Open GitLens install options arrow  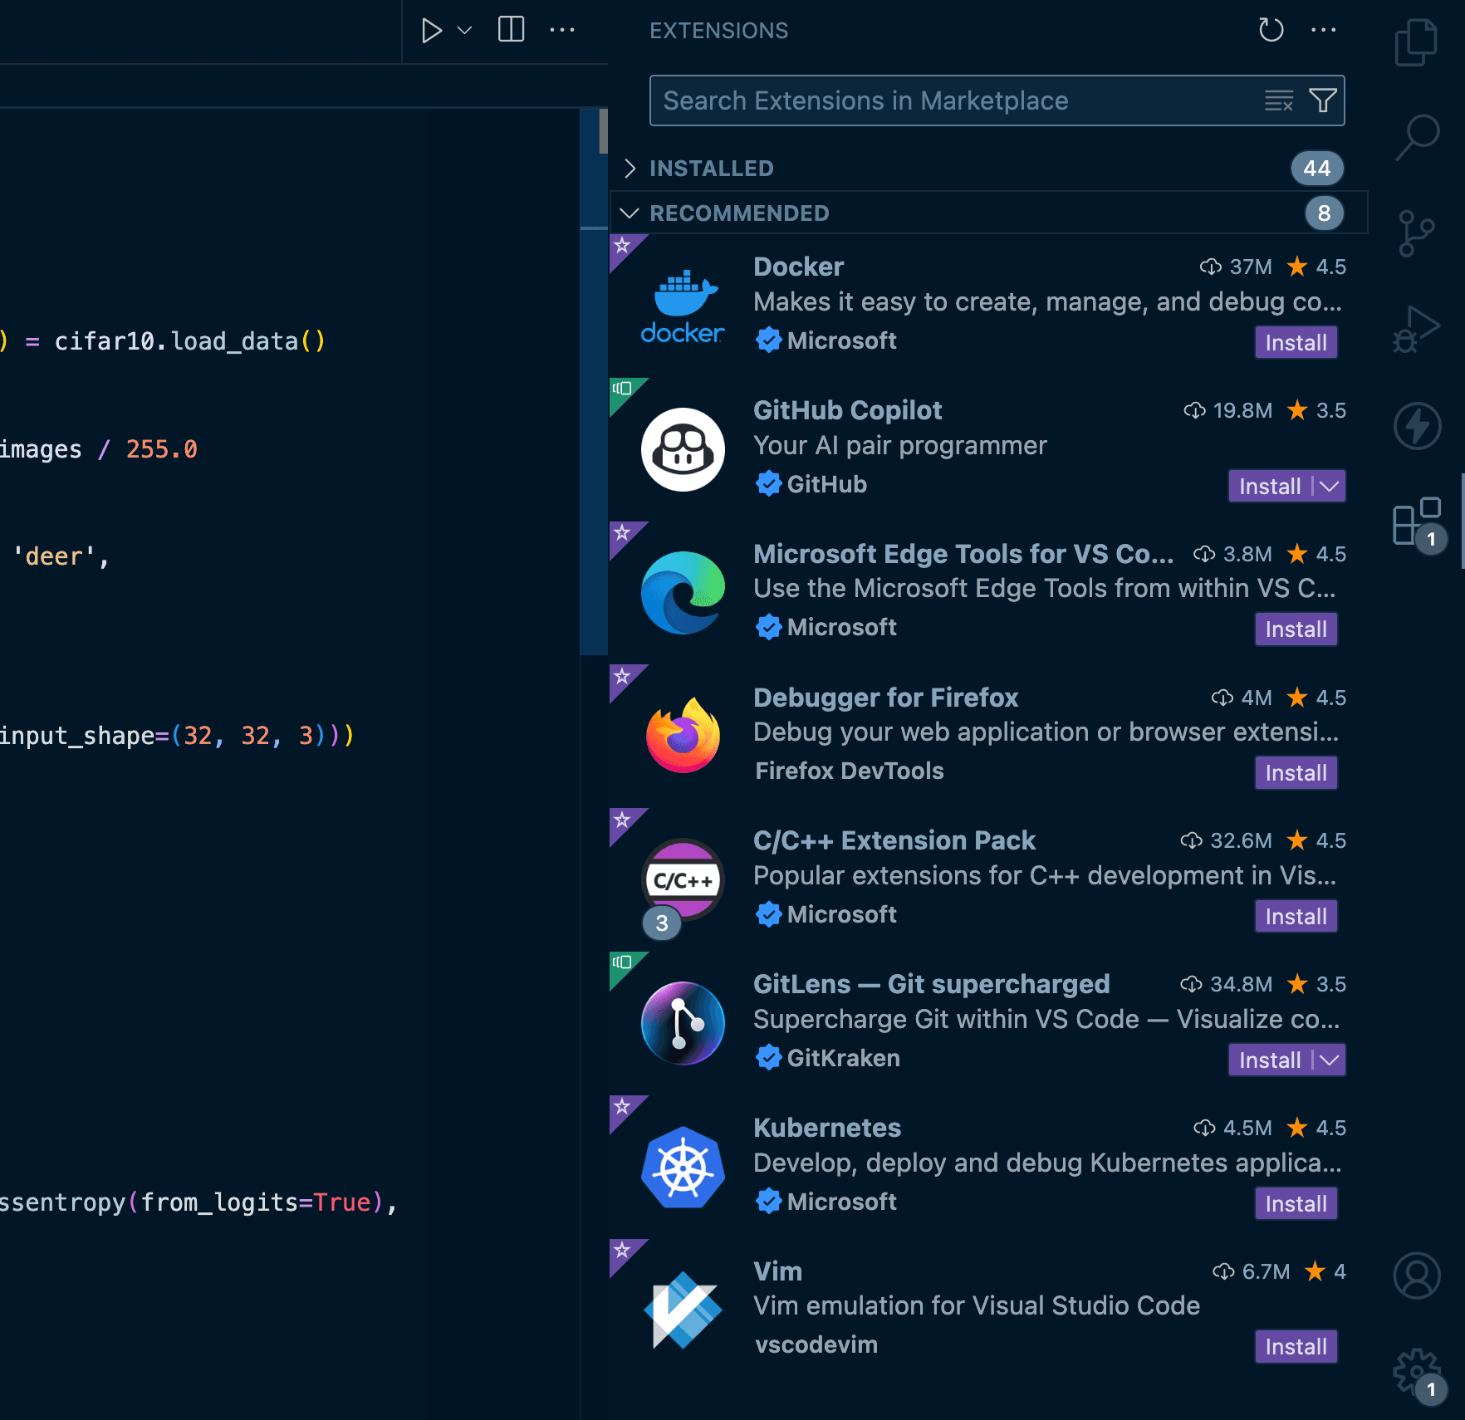[x=1330, y=1060]
